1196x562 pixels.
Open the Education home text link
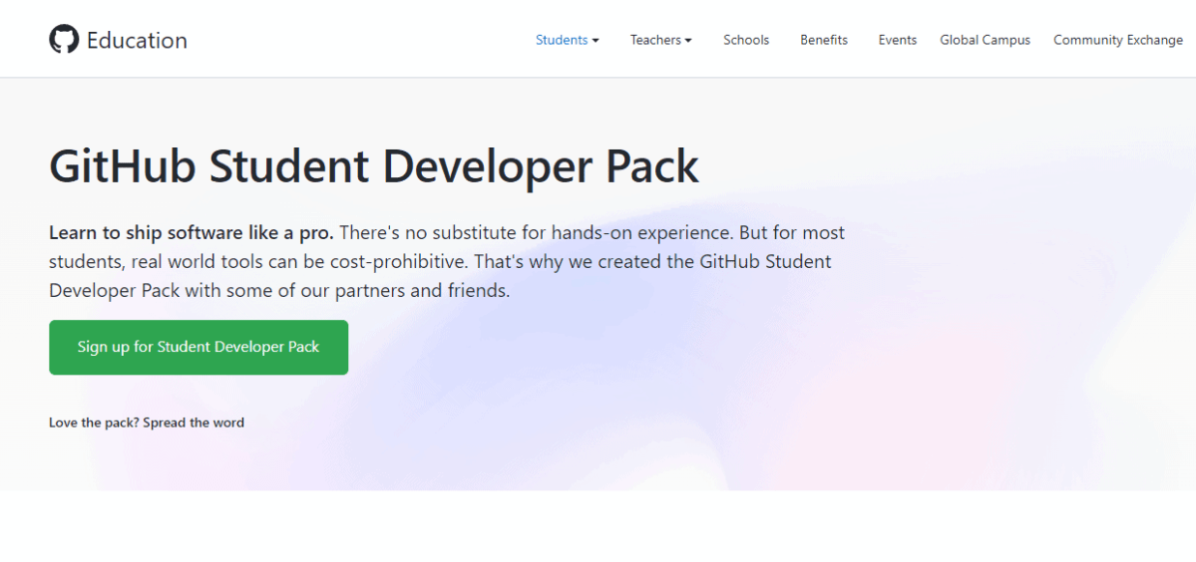137,41
